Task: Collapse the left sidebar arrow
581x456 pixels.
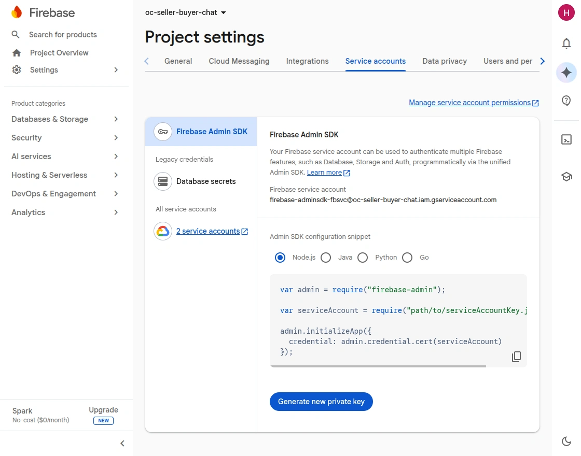Action: [x=122, y=444]
